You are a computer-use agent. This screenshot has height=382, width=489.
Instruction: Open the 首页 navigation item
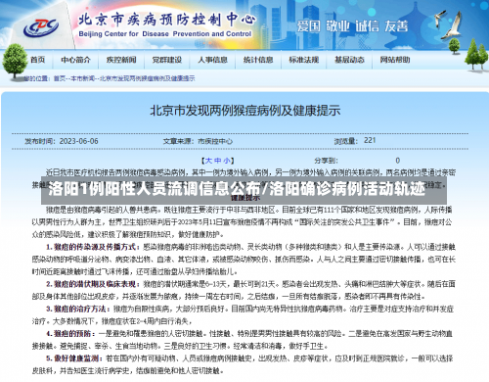coord(37,60)
